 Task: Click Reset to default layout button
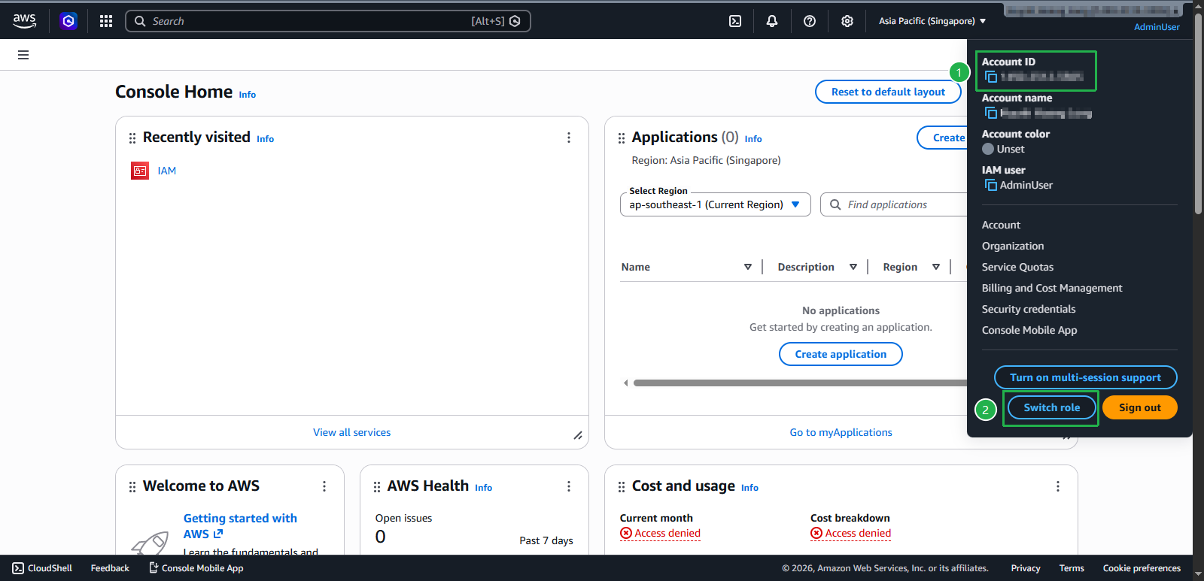tap(888, 92)
